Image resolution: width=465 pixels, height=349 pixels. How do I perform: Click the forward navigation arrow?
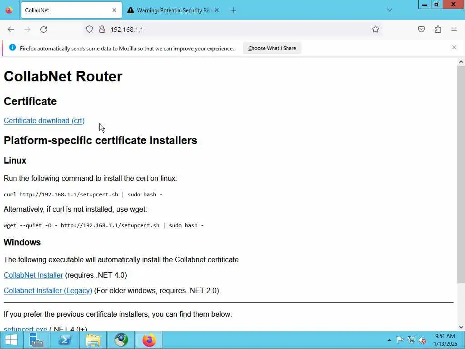click(x=27, y=30)
